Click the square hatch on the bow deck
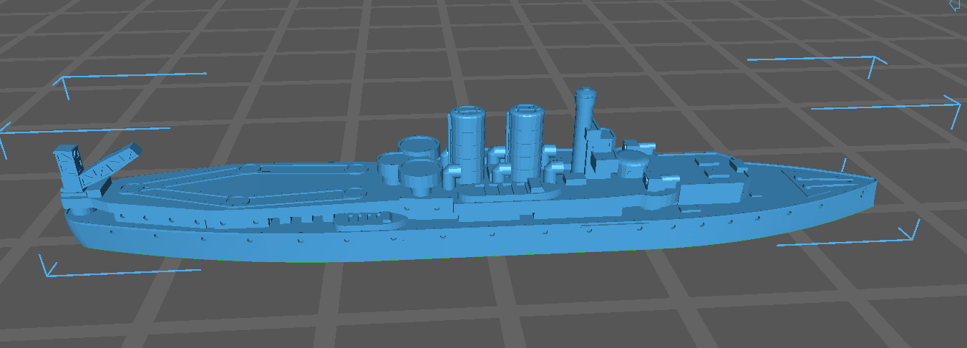967x348 pixels. (807, 182)
